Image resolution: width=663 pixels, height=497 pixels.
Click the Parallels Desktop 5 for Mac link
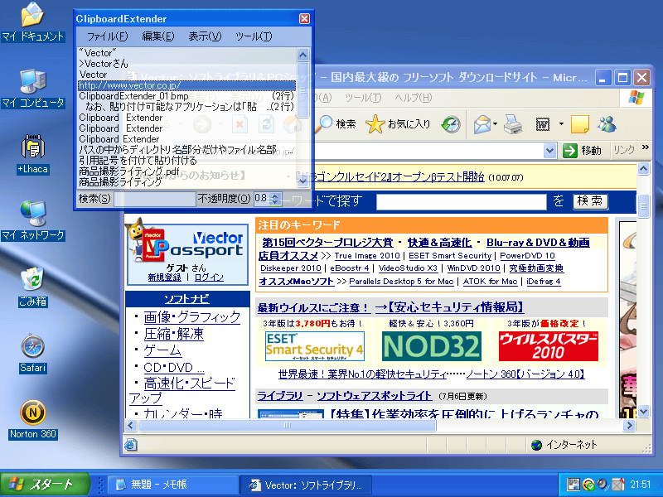click(x=401, y=282)
